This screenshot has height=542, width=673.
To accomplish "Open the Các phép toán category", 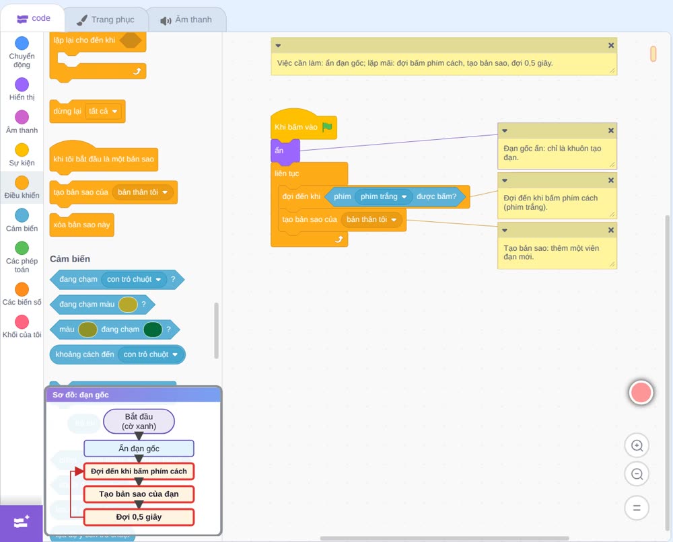I will [22, 258].
